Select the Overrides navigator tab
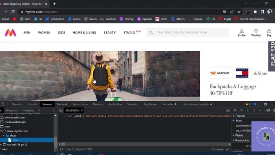The image size is (275, 155). (x=28, y=110)
